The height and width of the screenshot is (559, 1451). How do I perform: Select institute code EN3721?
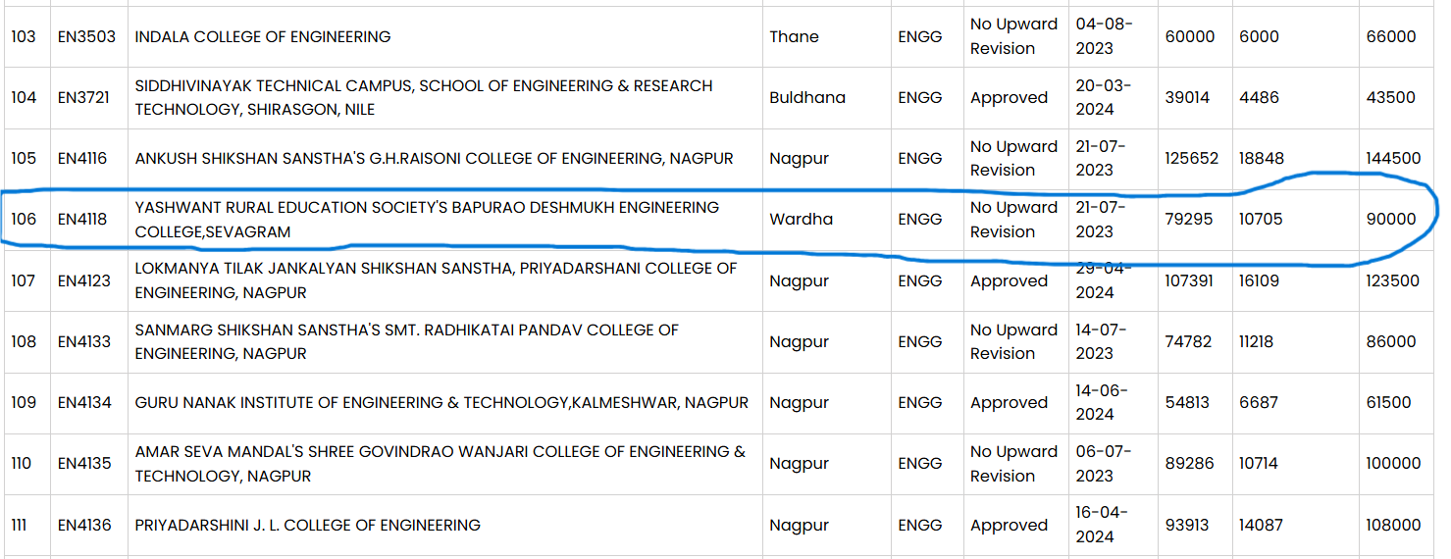pos(86,98)
